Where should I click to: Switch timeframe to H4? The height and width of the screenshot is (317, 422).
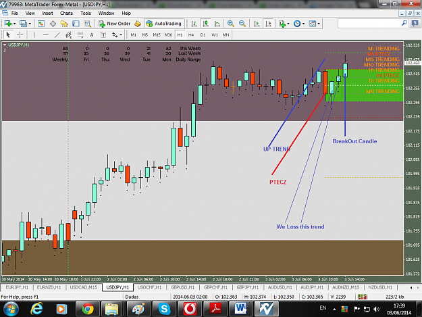191,34
